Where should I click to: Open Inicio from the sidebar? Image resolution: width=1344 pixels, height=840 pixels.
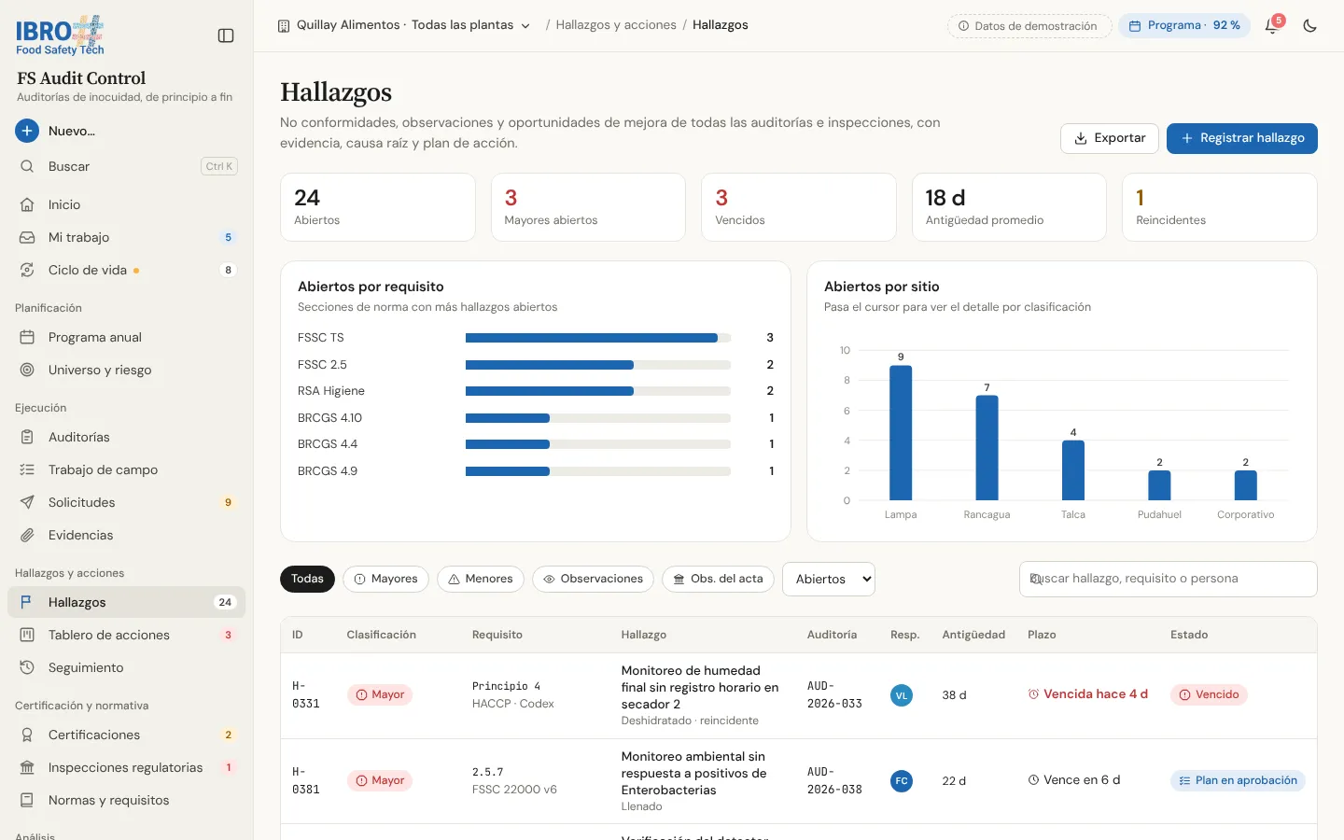[126, 204]
